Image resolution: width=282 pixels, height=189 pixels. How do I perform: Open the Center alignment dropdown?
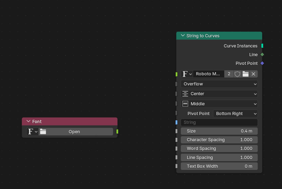219,94
